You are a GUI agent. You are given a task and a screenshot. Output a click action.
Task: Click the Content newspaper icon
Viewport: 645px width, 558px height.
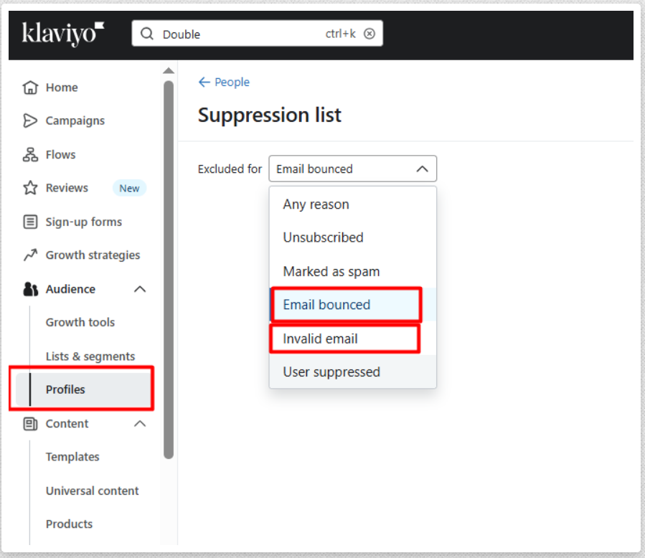(x=30, y=424)
